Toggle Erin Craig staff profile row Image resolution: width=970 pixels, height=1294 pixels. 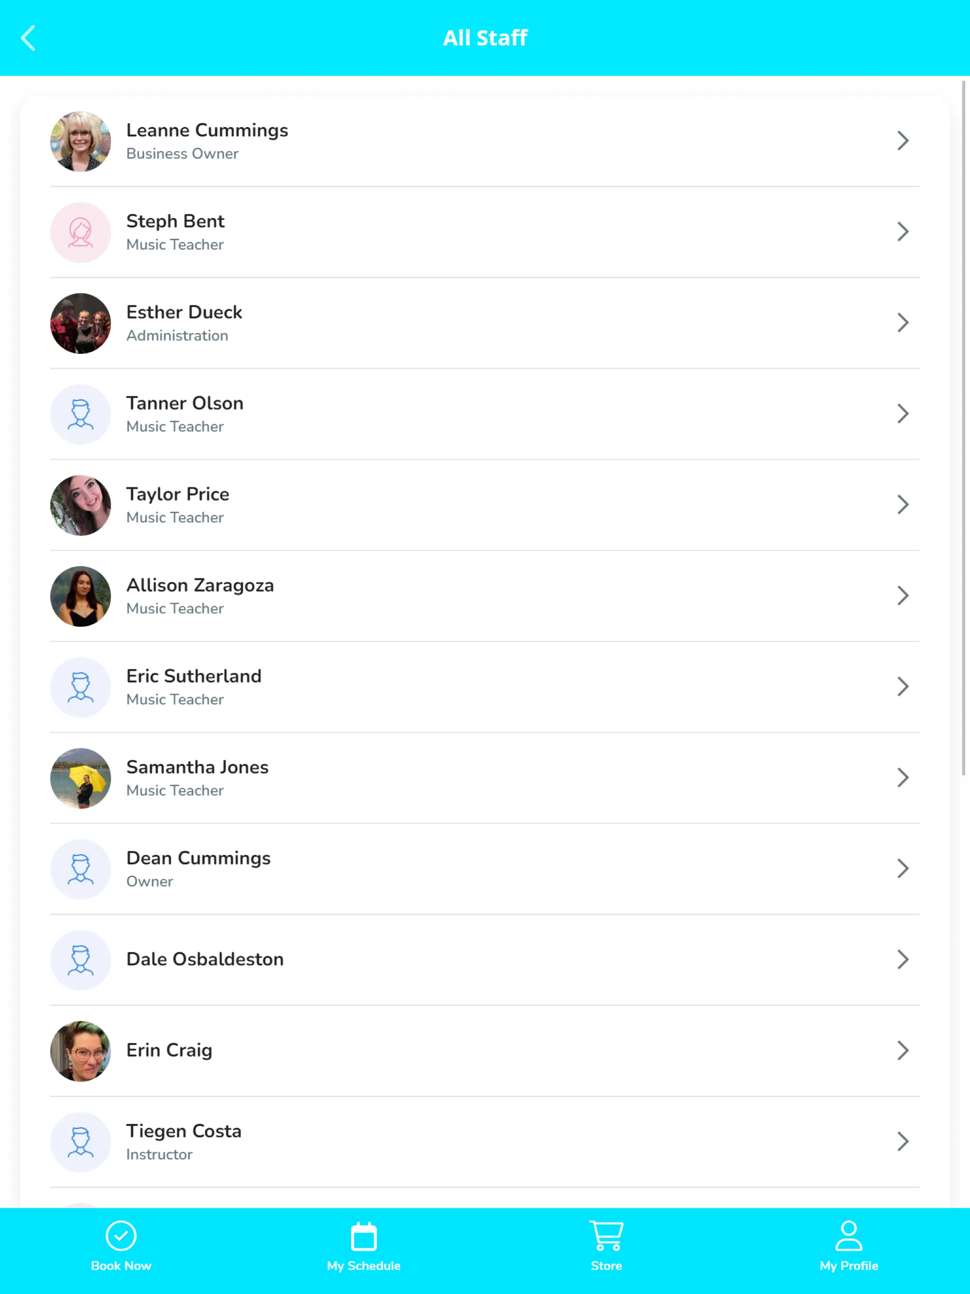coord(485,1051)
